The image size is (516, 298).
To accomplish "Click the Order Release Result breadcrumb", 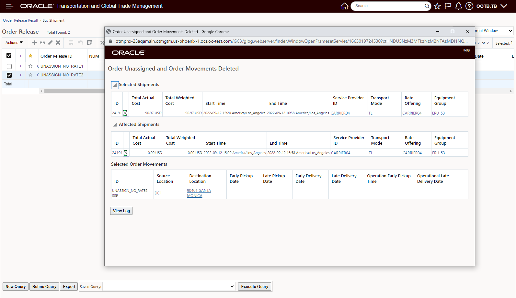I will tap(21, 20).
